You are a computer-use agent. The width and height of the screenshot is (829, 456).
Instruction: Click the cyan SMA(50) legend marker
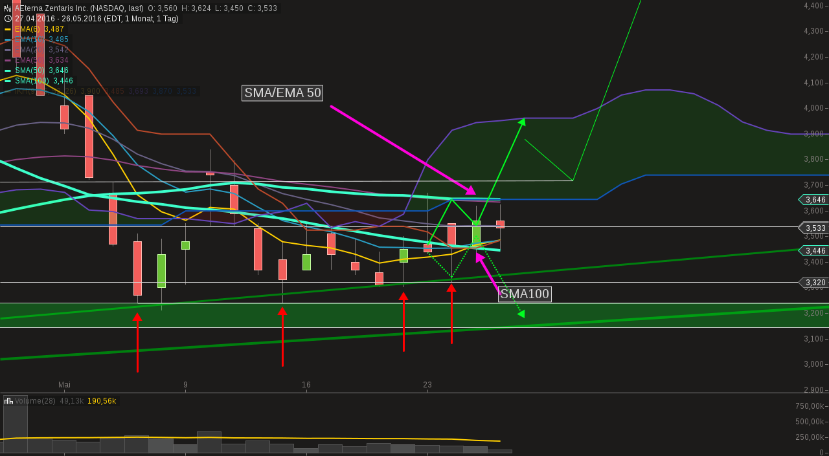coord(8,71)
